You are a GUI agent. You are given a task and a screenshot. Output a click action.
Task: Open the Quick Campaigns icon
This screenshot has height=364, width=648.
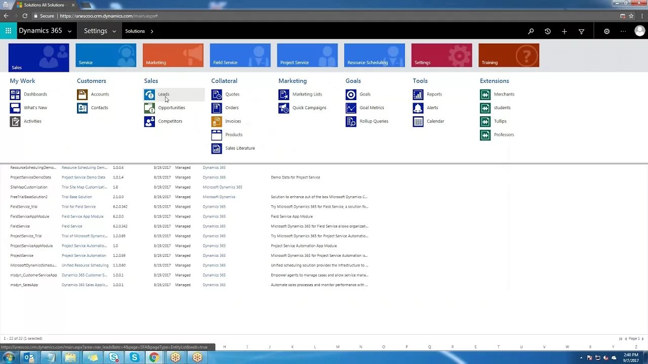[284, 108]
